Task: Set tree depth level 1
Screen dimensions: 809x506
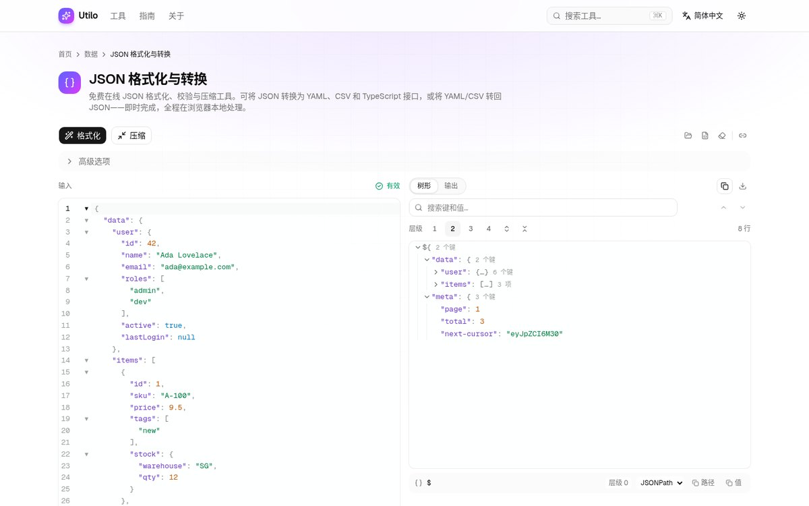Action: pos(435,229)
